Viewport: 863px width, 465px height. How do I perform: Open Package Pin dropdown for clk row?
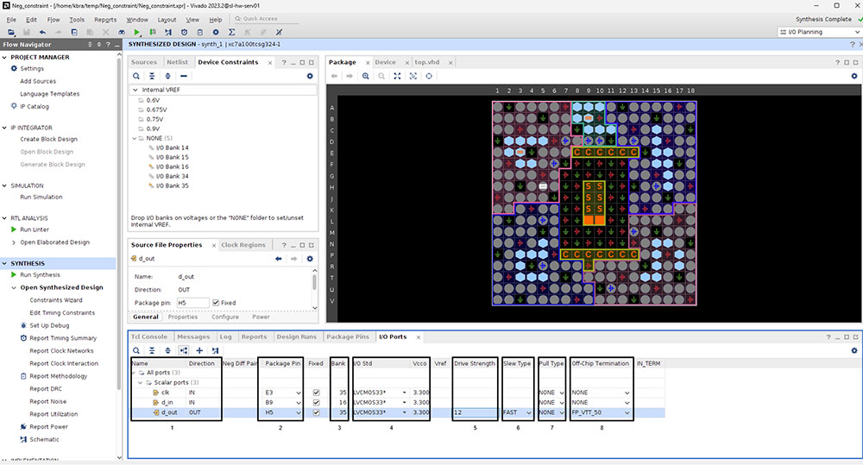(x=299, y=393)
